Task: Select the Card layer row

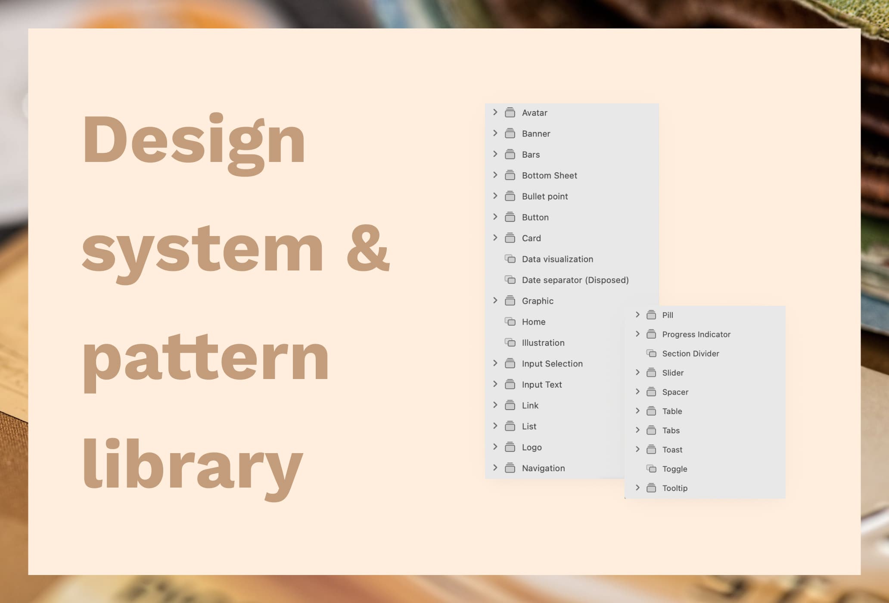Action: point(531,238)
